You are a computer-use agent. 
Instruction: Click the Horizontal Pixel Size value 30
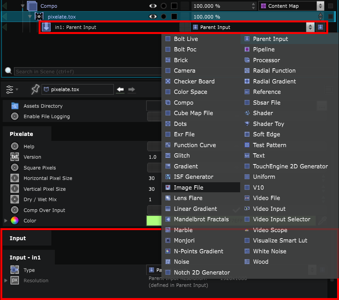(x=152, y=178)
